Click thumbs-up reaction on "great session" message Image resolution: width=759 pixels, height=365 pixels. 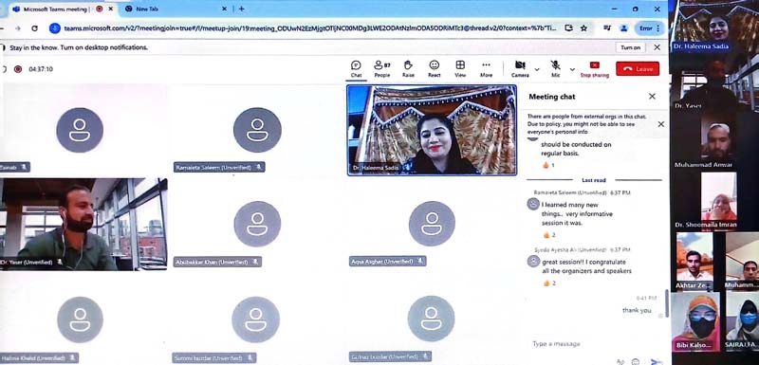click(x=549, y=283)
